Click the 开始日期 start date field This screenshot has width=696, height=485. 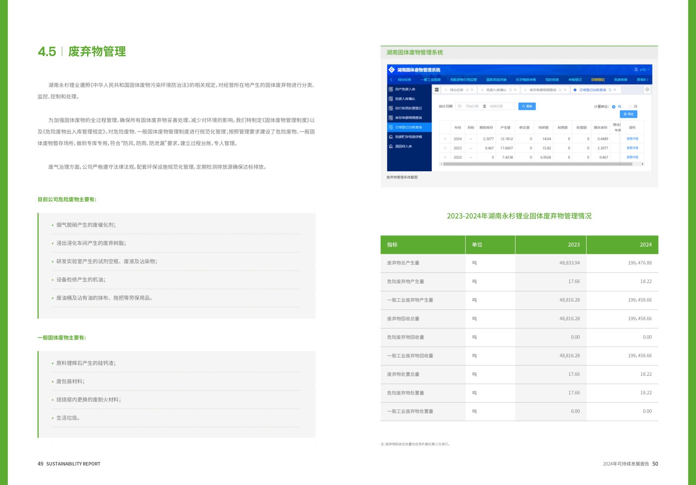(472, 106)
